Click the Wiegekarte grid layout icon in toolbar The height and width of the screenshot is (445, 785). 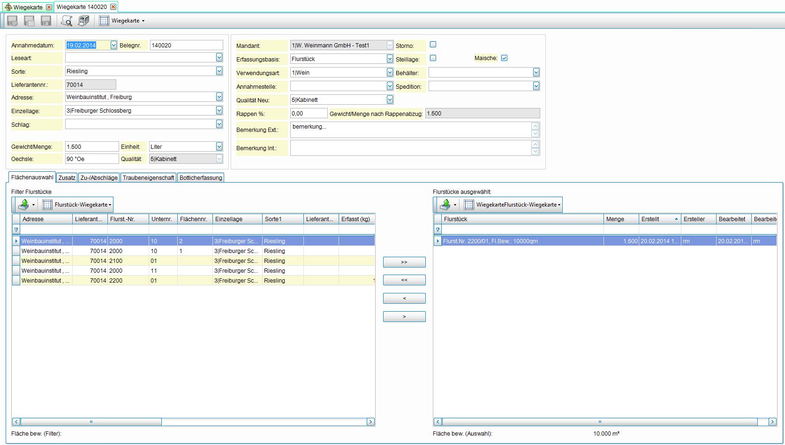pyautogui.click(x=104, y=21)
